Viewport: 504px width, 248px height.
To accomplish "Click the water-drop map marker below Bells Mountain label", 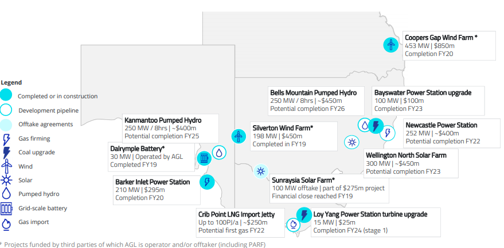I will pos(365,125).
